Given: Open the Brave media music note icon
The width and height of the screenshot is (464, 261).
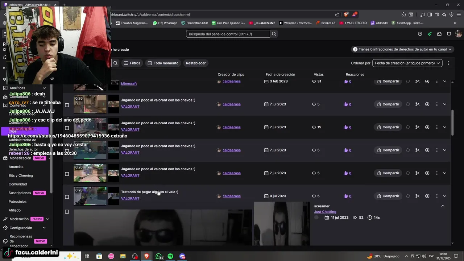Looking at the screenshot, I should pyautogui.click(x=422, y=14).
